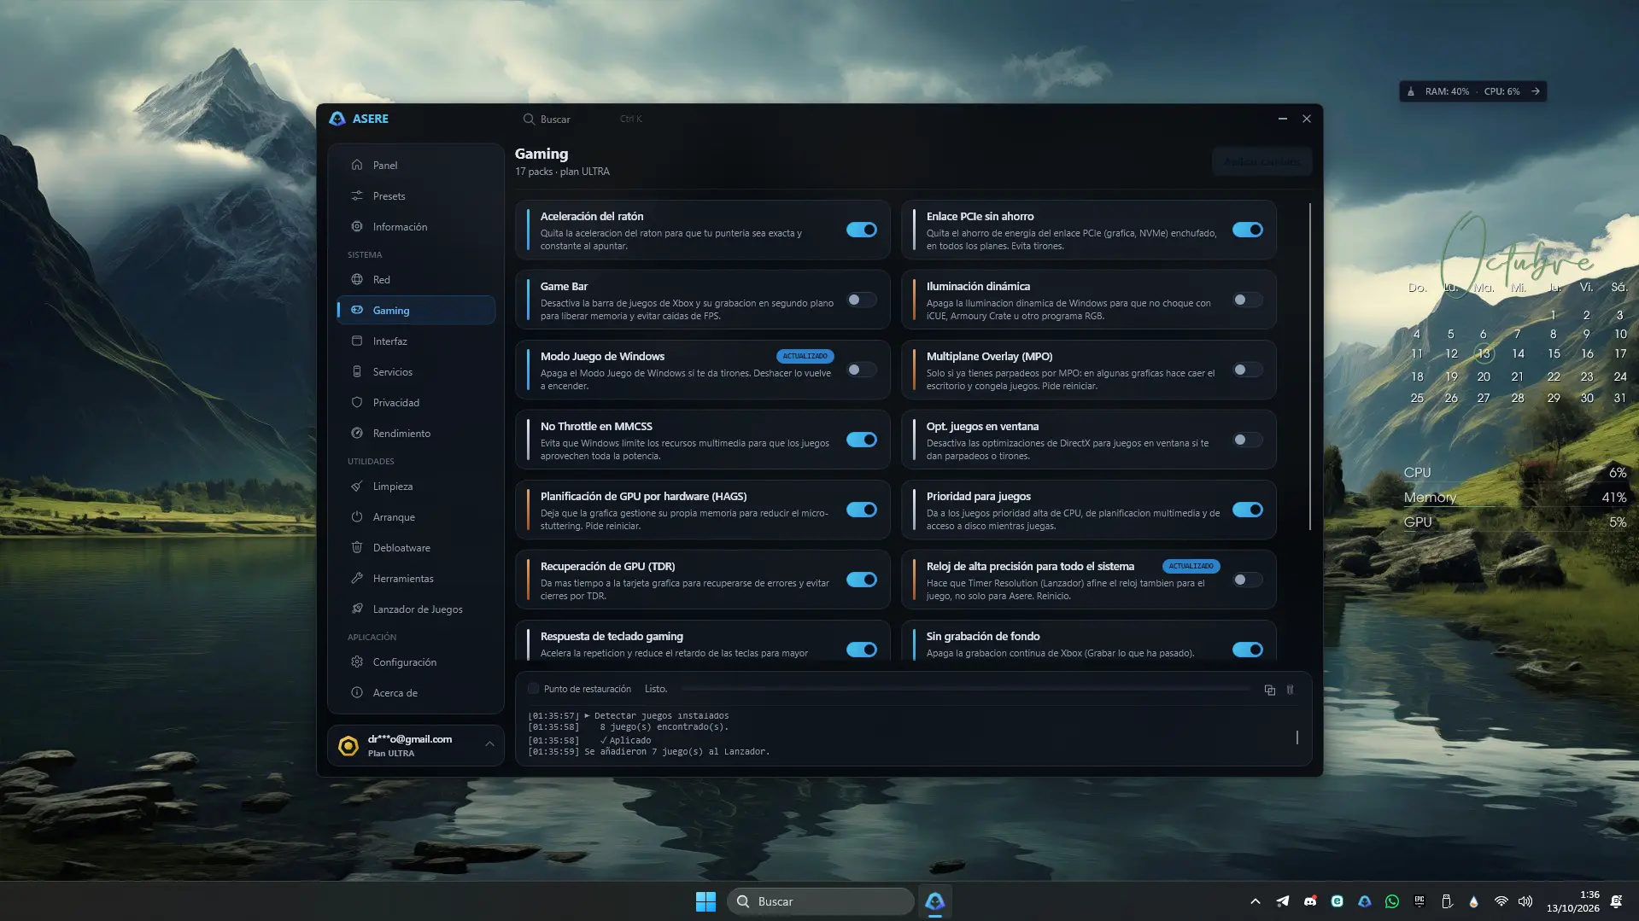Open the Servicios icon in the sidebar

pyautogui.click(x=357, y=371)
